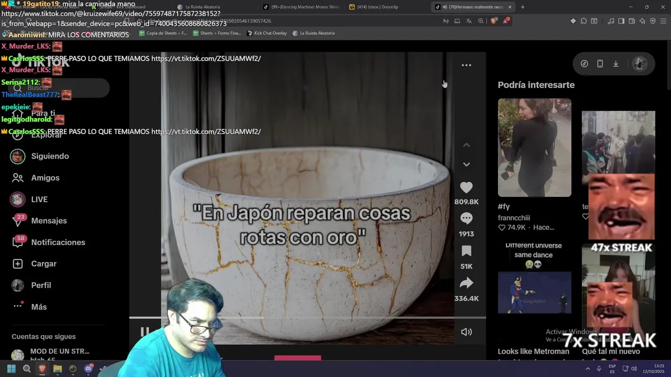Click the translate page icon
671x377 pixels.
(x=469, y=21)
